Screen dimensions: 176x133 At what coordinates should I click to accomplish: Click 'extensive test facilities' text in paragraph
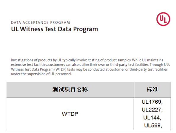click(x=29, y=65)
